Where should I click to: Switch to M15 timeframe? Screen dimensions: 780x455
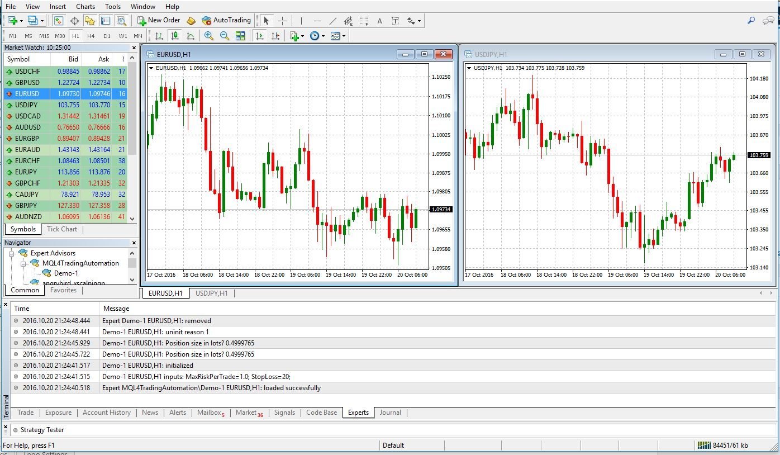[44, 36]
